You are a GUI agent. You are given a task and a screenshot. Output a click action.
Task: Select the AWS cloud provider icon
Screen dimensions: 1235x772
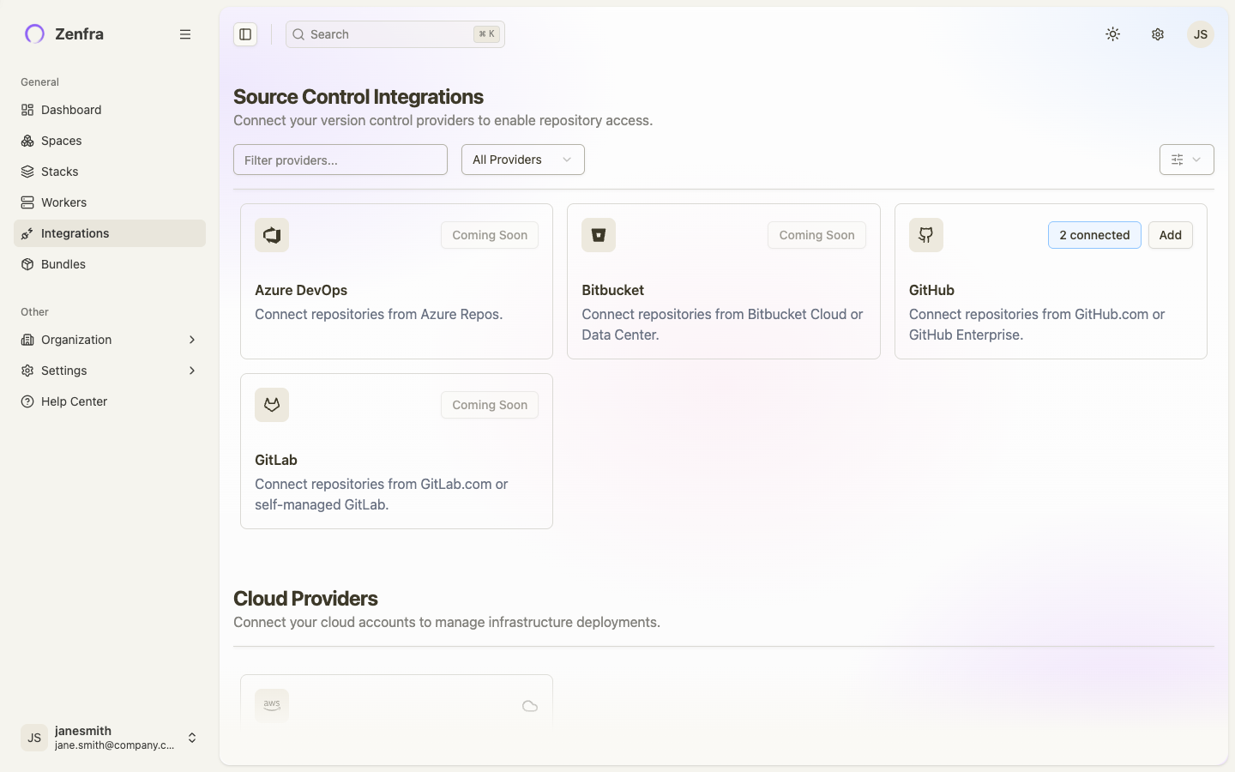tap(271, 704)
